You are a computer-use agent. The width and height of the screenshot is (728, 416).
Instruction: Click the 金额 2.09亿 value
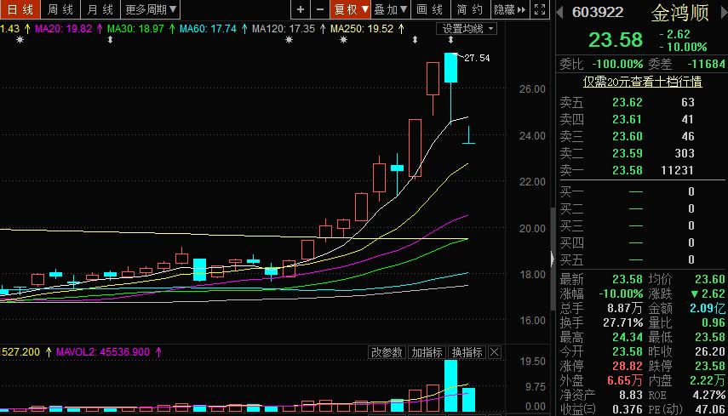pos(707,308)
